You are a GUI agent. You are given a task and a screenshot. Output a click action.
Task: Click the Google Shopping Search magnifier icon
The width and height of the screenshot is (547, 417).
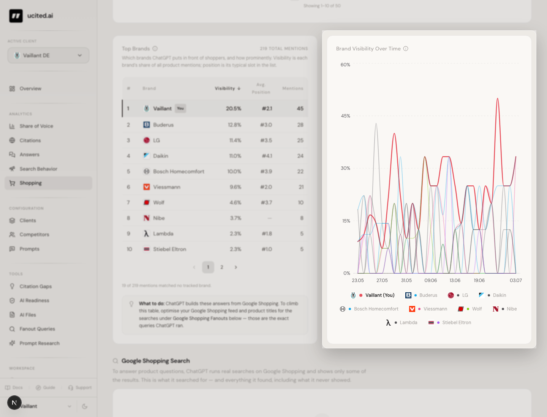[x=115, y=361]
